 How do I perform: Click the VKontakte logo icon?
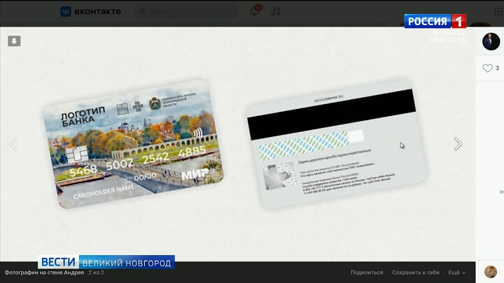pyautogui.click(x=66, y=12)
